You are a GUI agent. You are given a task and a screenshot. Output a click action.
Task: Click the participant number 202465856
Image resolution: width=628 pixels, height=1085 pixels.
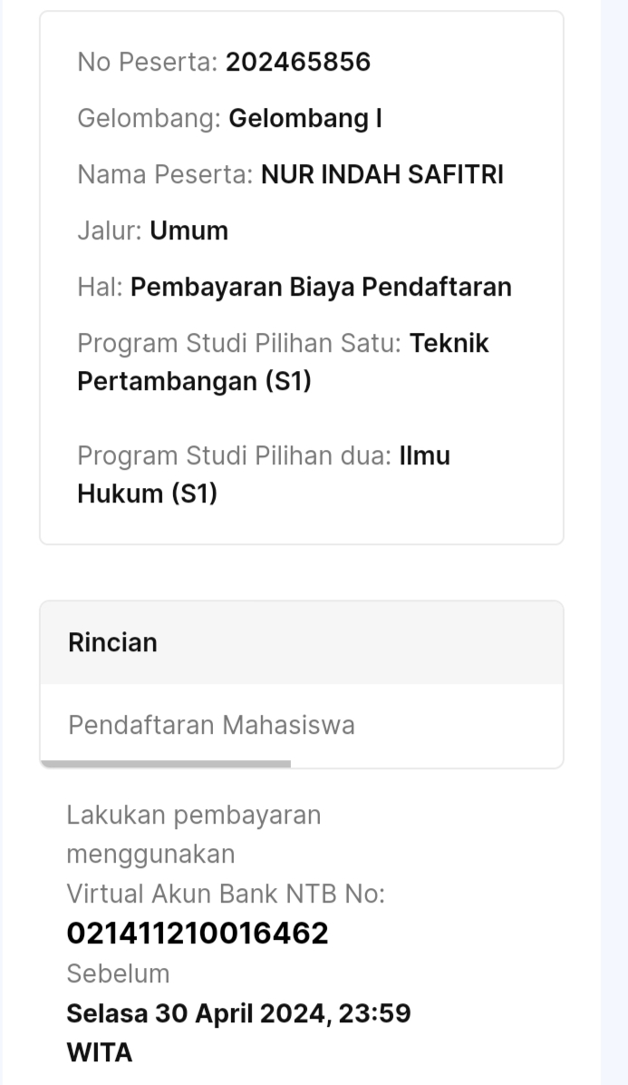(298, 62)
